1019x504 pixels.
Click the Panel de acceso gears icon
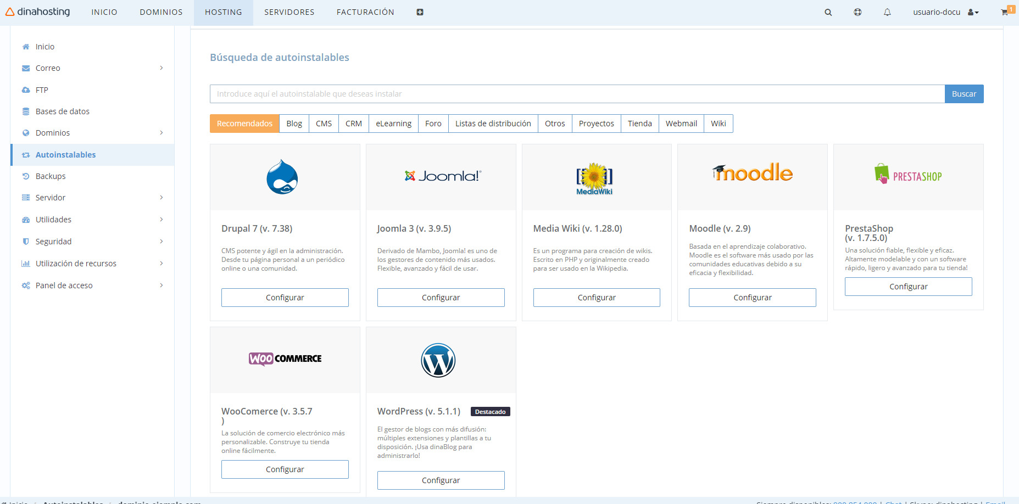tap(26, 285)
